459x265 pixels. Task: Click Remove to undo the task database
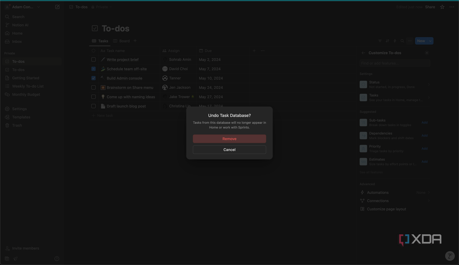tap(229, 138)
